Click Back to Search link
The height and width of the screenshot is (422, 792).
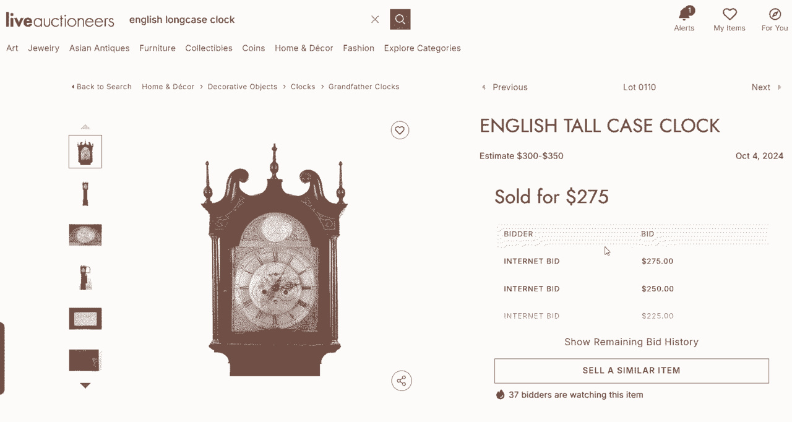[x=102, y=87]
